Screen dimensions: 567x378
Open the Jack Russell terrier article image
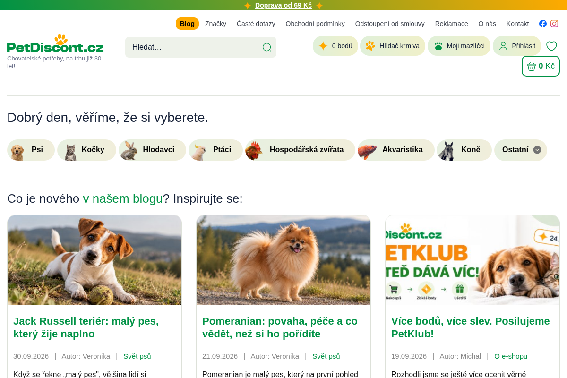click(94, 260)
